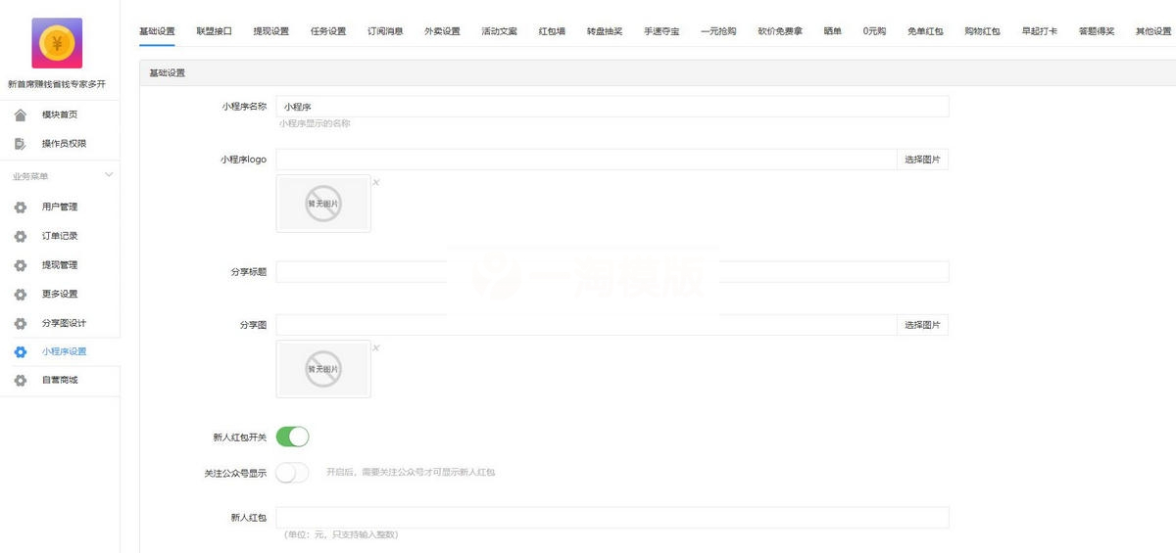The width and height of the screenshot is (1176, 553).
Task: Click the 分享标题 text input
Action: pyautogui.click(x=612, y=272)
